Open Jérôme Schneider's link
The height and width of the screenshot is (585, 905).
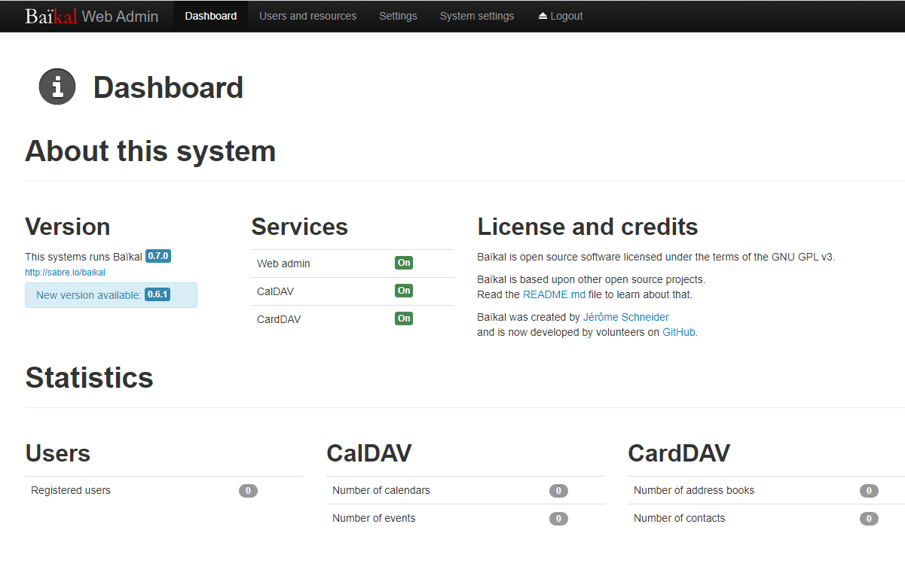(x=625, y=317)
